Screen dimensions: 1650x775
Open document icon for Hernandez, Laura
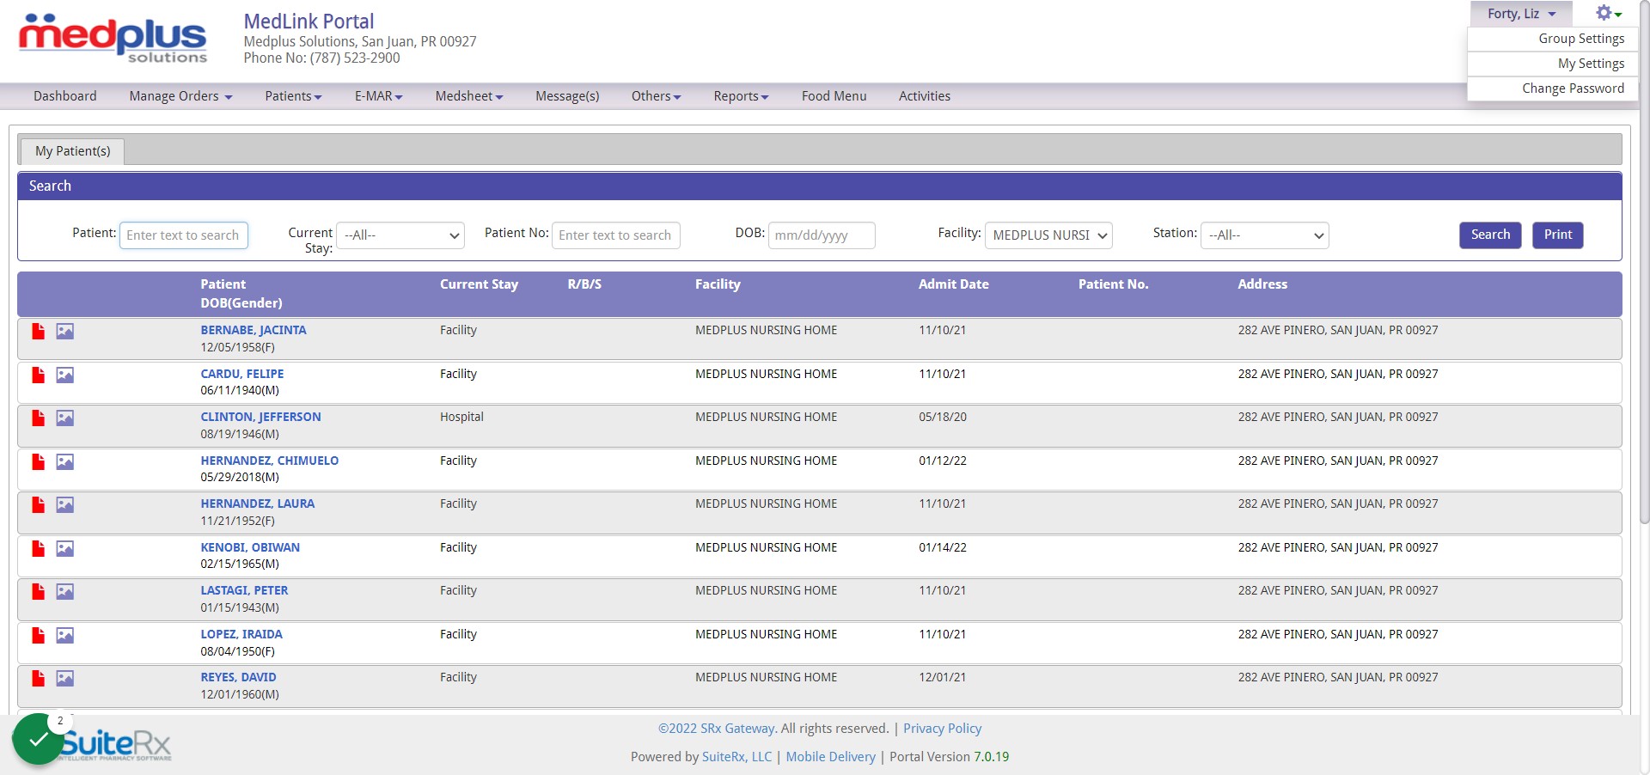click(x=38, y=504)
